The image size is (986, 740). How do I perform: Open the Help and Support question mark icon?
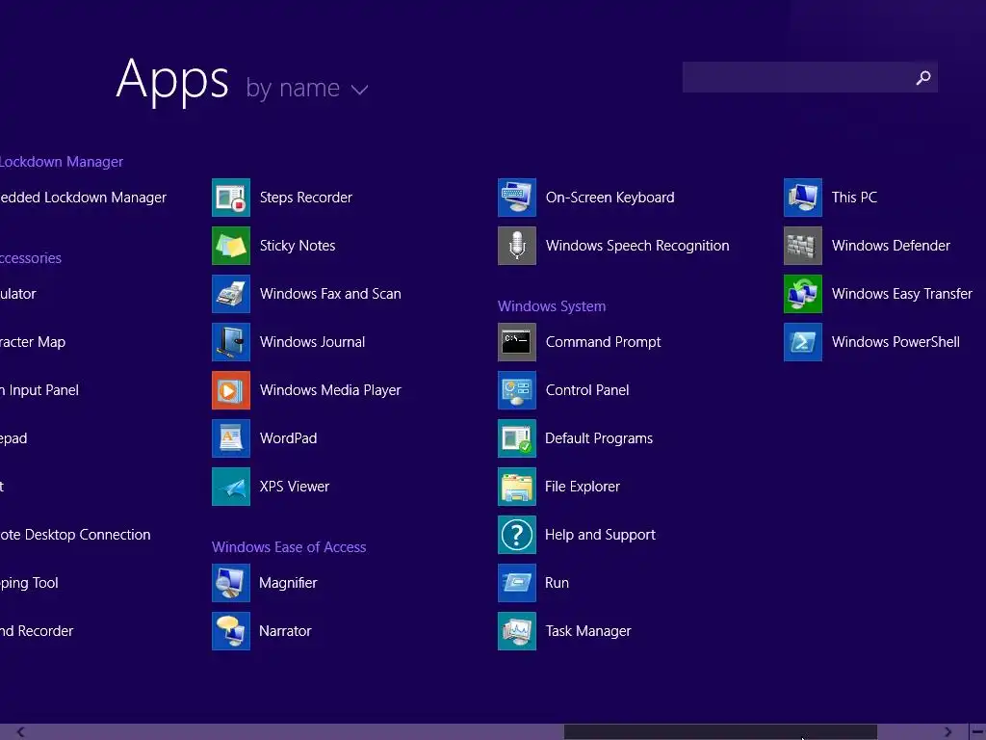517,535
